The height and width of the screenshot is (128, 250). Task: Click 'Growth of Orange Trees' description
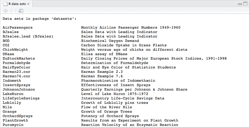(x=107, y=112)
